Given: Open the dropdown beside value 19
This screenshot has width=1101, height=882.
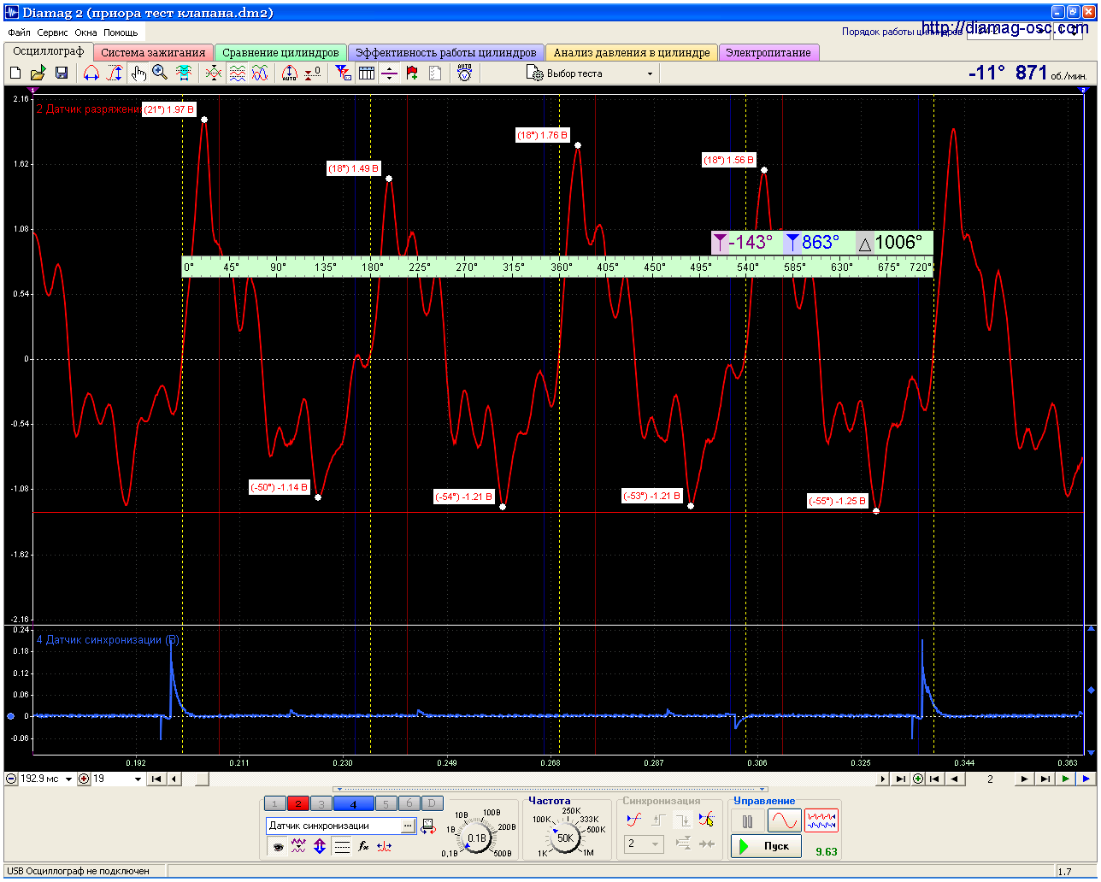Looking at the screenshot, I should (138, 779).
